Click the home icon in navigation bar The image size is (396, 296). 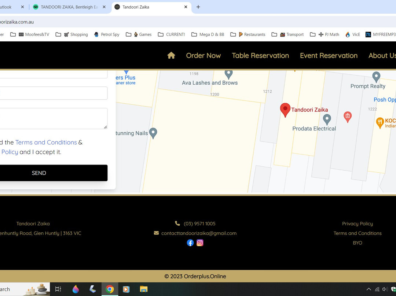click(171, 56)
